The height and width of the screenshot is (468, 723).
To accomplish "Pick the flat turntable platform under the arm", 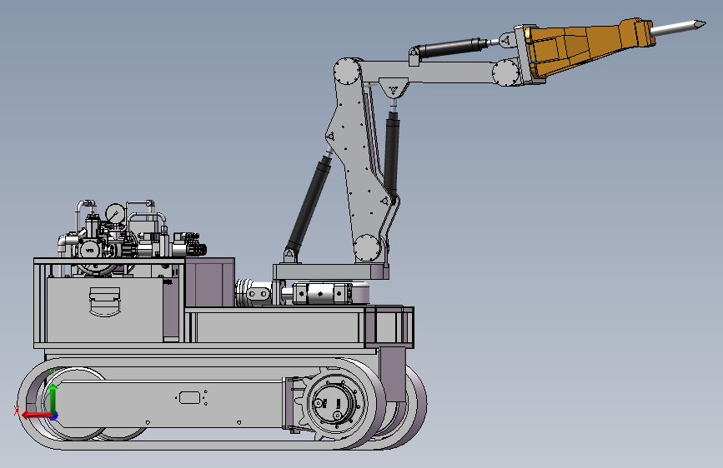I will coord(329,271).
